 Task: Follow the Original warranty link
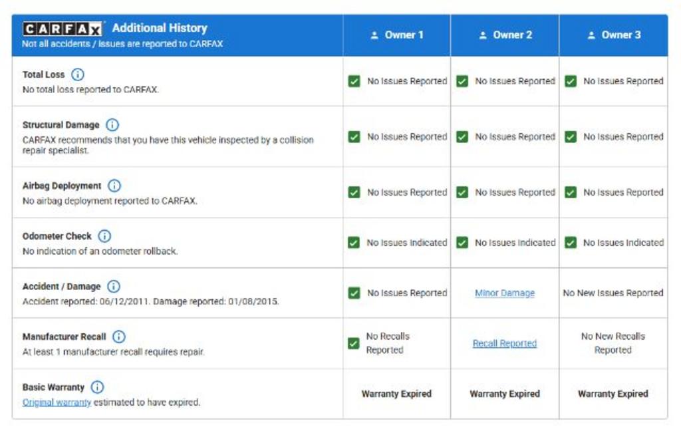pos(57,402)
